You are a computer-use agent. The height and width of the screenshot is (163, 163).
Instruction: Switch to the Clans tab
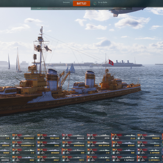(x=124, y=8)
